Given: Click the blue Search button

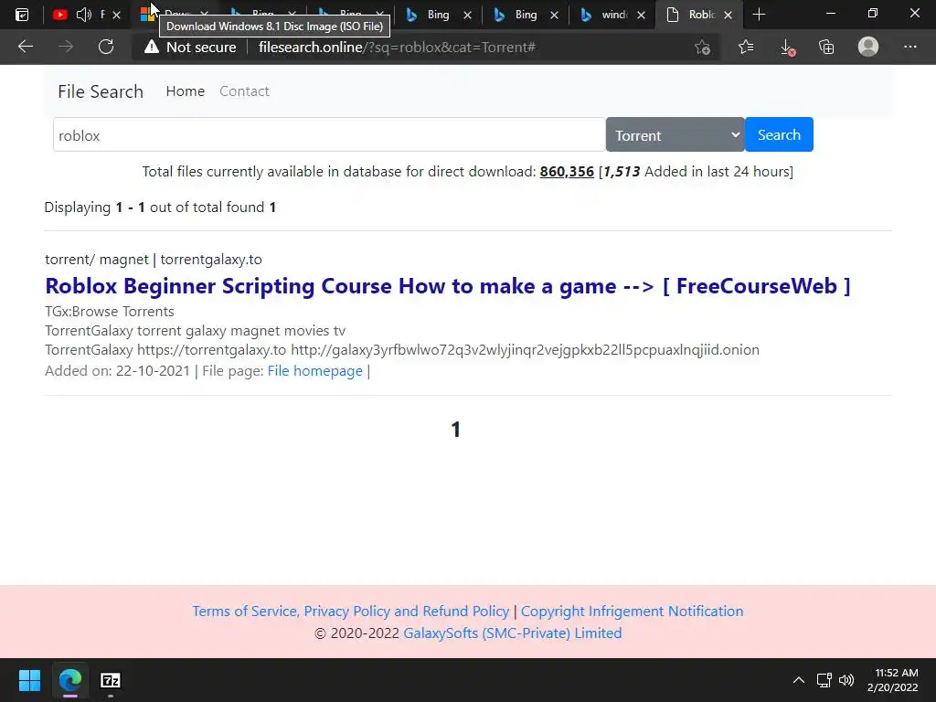Looking at the screenshot, I should click(779, 135).
